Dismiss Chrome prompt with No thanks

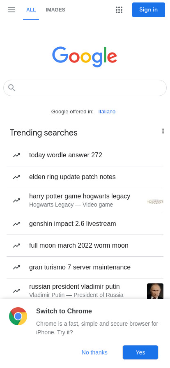point(94,352)
